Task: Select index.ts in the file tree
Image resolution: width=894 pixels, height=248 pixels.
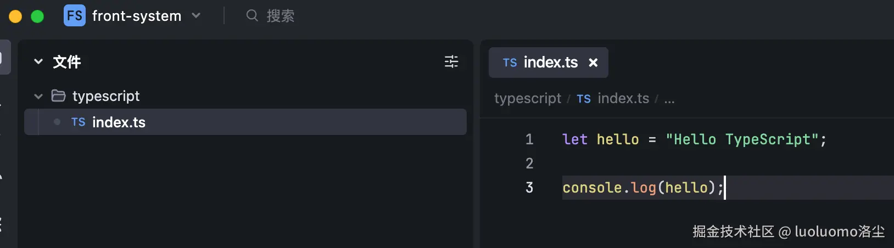Action: (x=119, y=122)
